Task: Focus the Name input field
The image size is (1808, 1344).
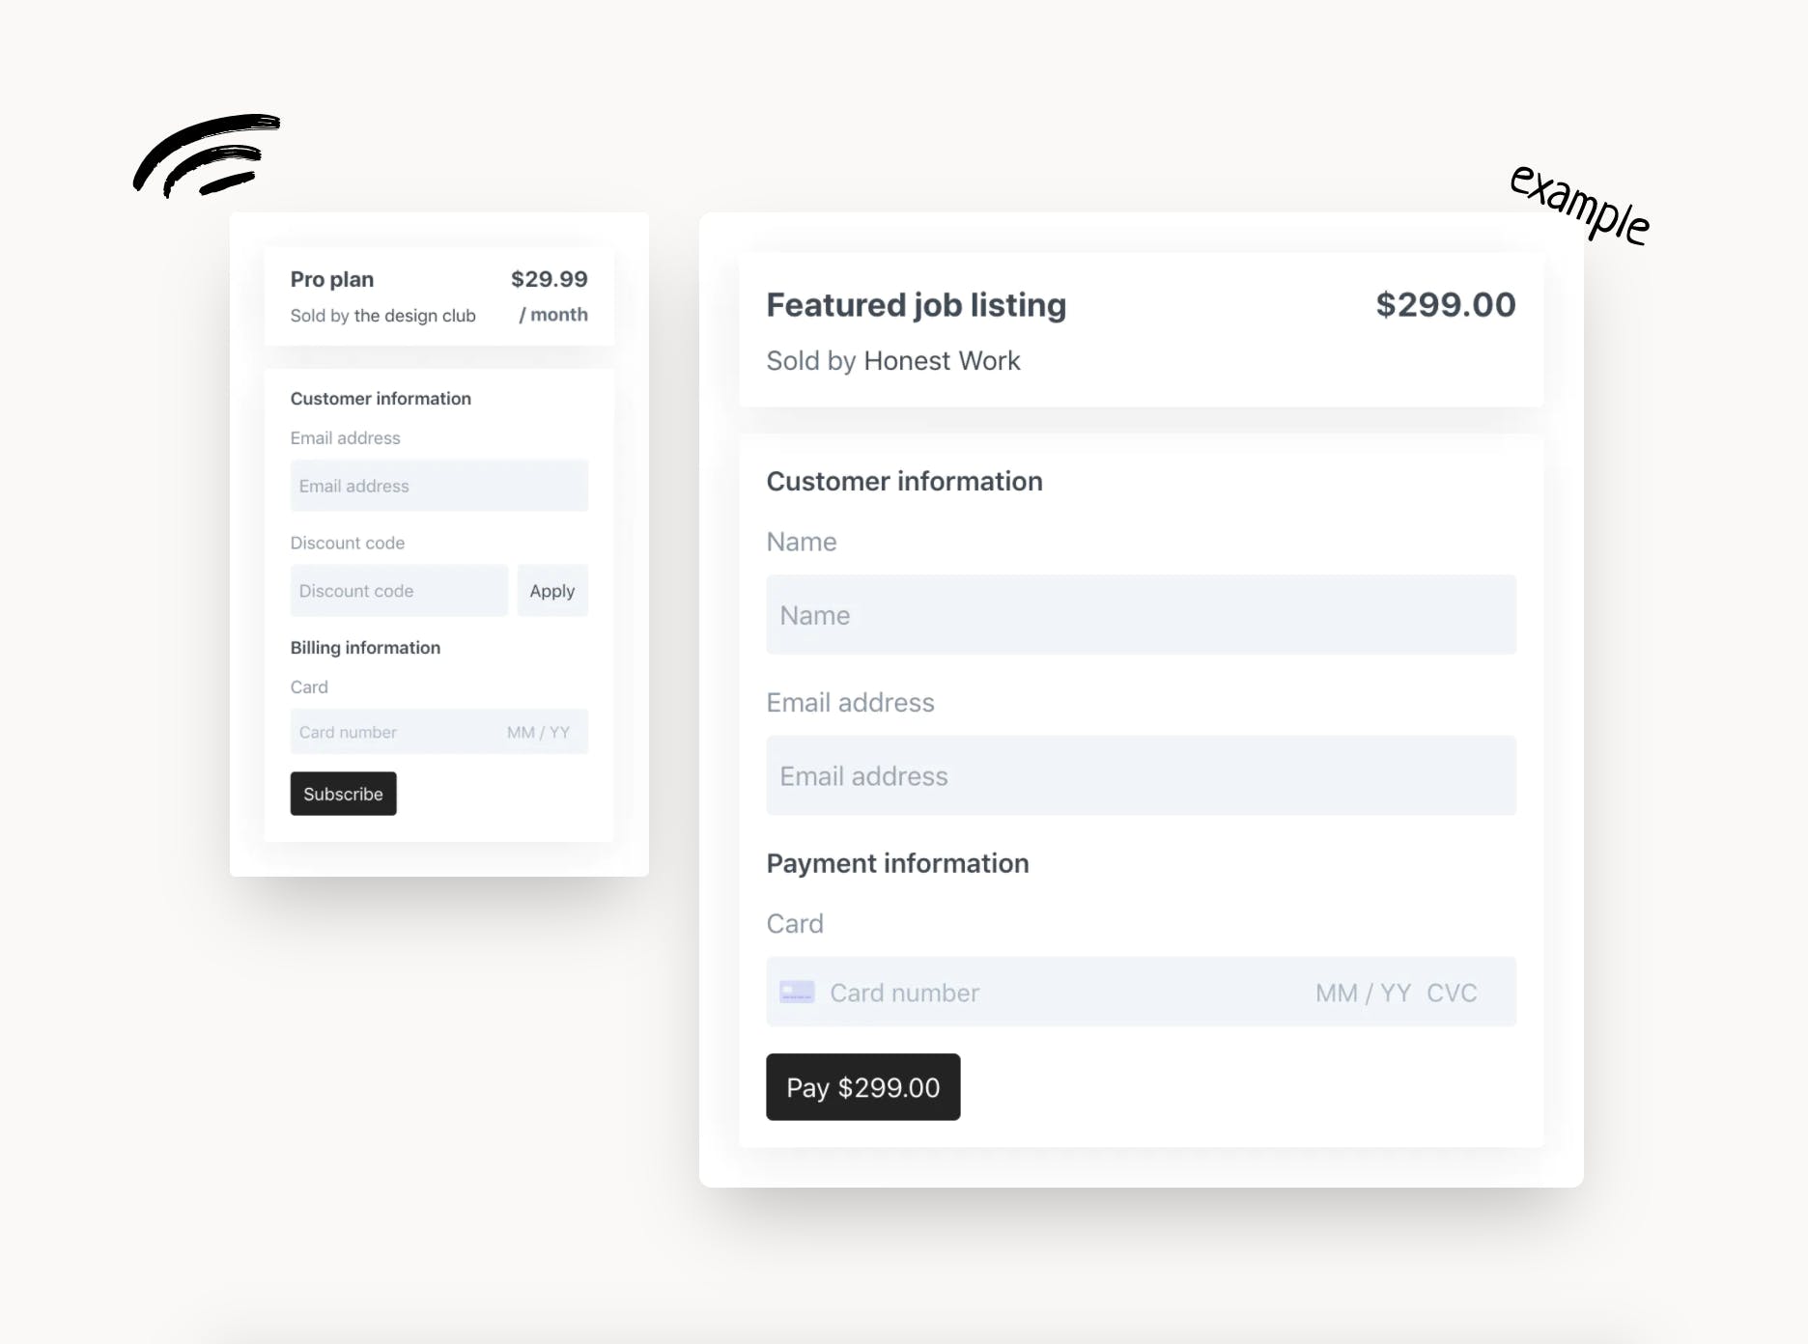Action: click(x=1141, y=615)
